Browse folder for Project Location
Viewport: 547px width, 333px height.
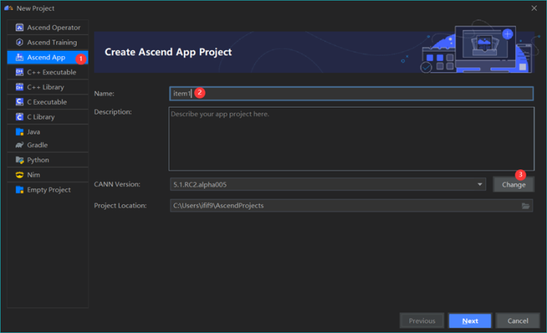pyautogui.click(x=526, y=206)
